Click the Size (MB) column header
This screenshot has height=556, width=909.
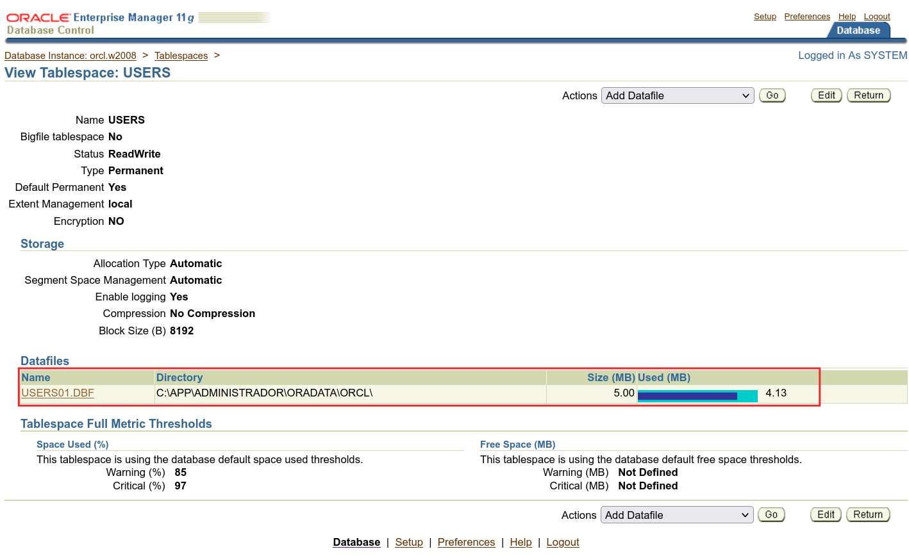611,378
